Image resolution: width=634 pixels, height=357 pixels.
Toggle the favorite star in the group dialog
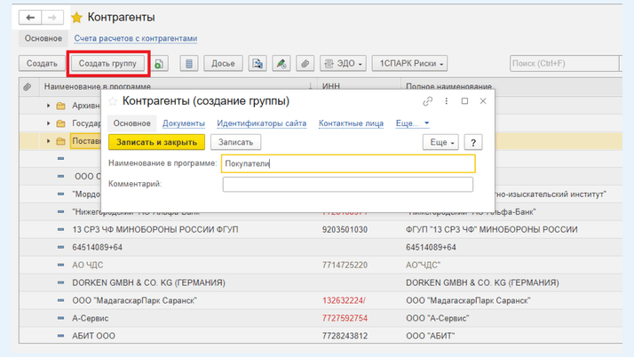(113, 102)
